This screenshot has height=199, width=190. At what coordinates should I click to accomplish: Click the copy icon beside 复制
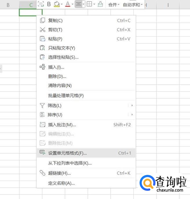click(42, 20)
